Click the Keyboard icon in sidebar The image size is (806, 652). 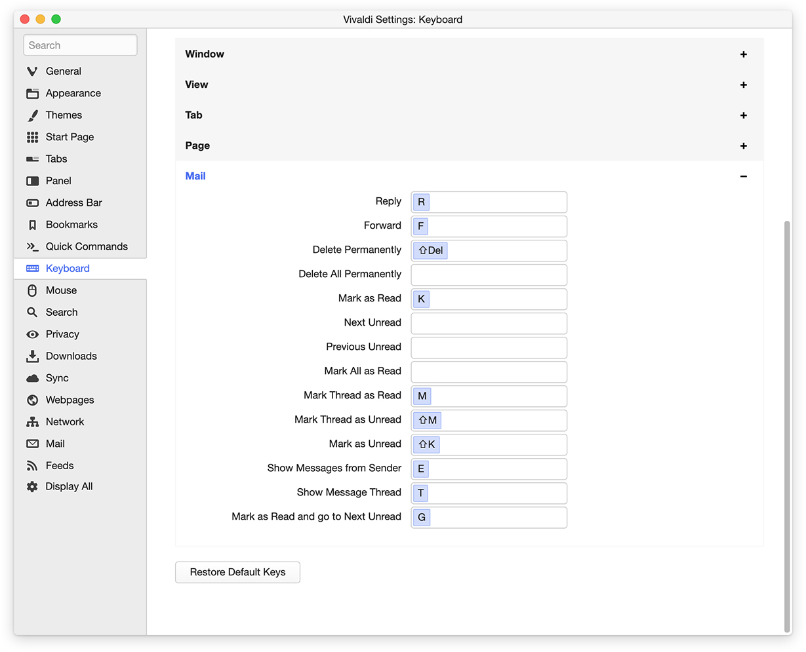coord(32,269)
